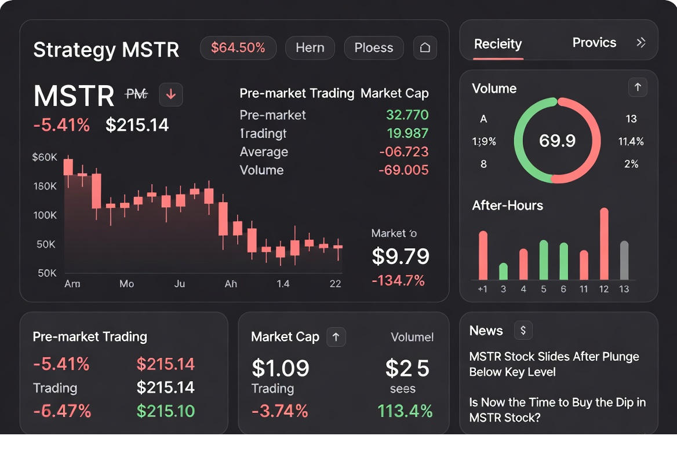Click the Hern button
The height and width of the screenshot is (454, 677).
(310, 47)
